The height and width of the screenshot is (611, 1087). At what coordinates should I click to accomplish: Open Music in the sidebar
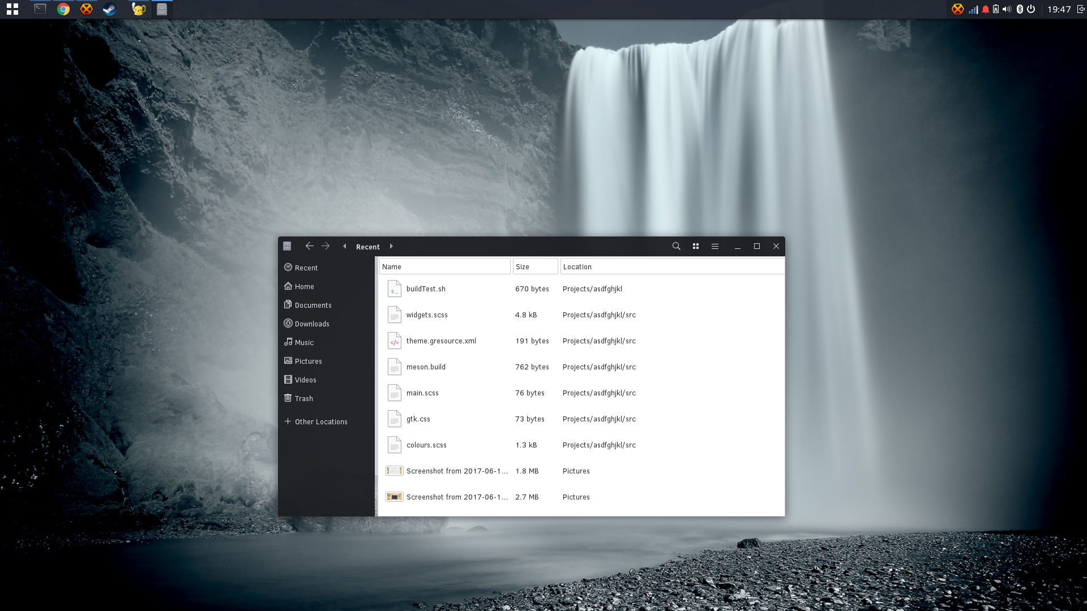326,342
